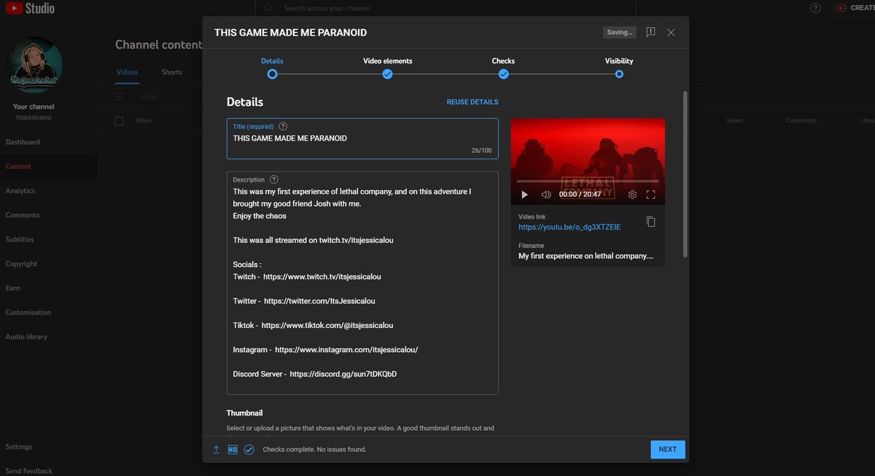
Task: Click the Twitch URL line in description
Action: [x=307, y=277]
